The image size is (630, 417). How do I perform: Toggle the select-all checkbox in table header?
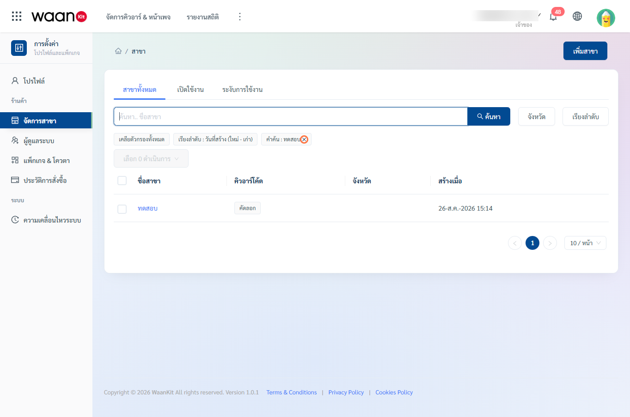(122, 181)
